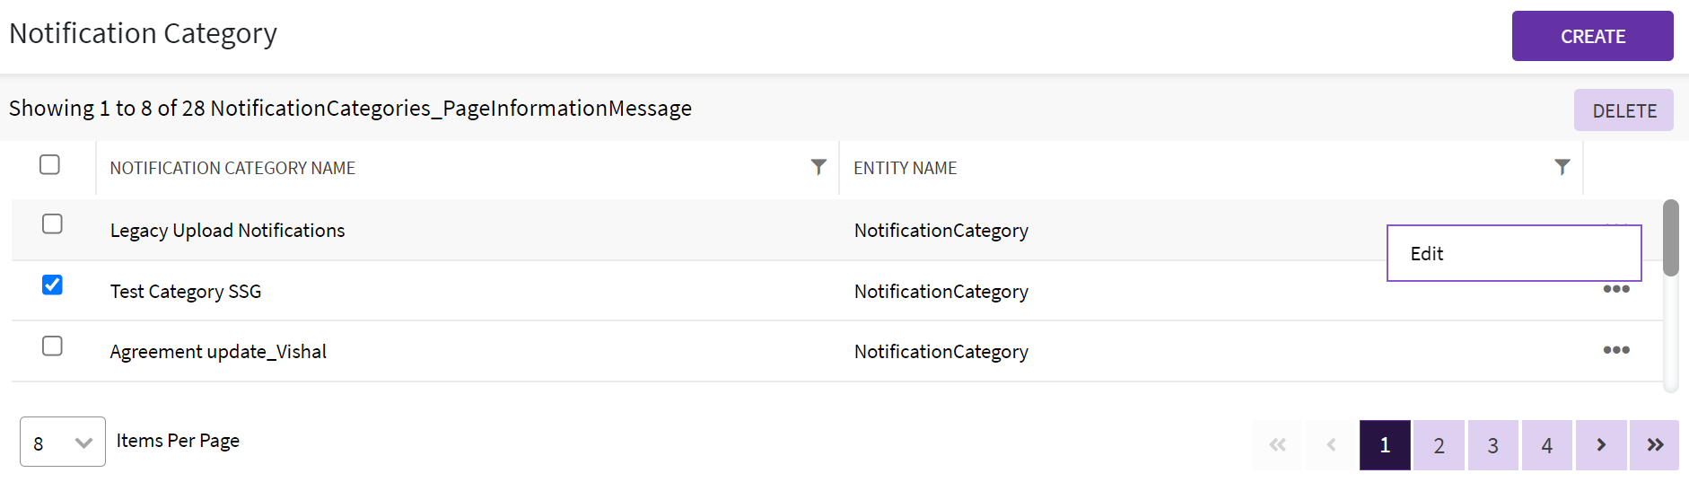
Task: Open filter for Entity Name column
Action: coord(1562,167)
